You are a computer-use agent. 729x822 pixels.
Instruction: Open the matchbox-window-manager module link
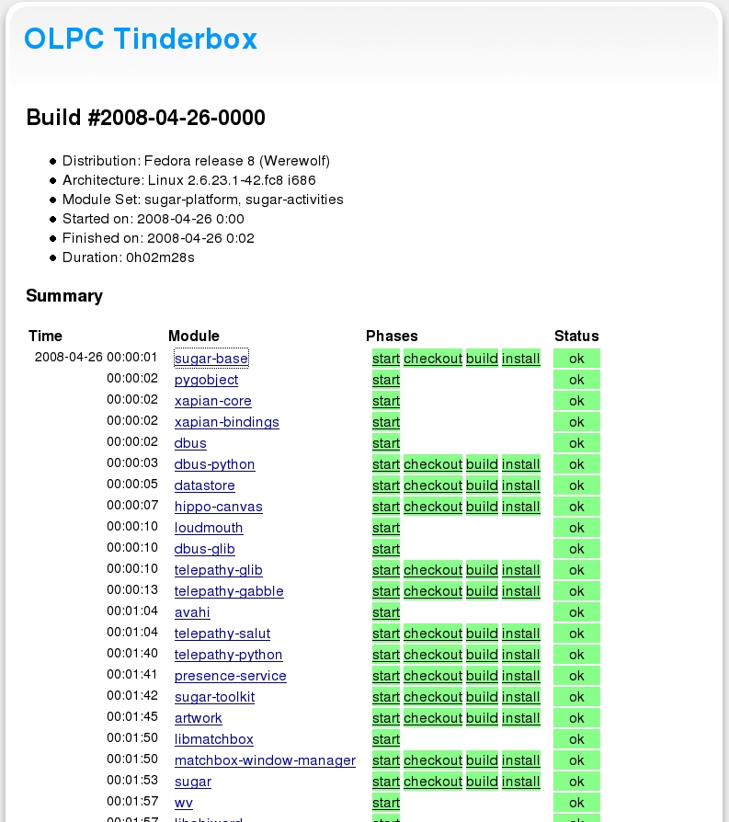coord(265,760)
